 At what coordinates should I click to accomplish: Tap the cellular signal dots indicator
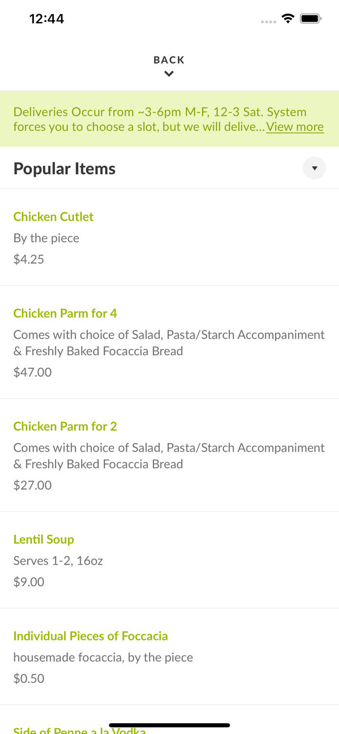[x=269, y=22]
